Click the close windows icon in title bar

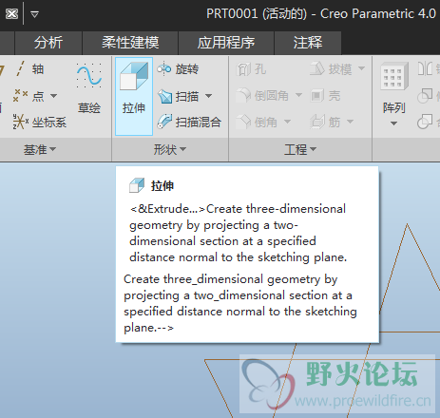pyautogui.click(x=11, y=14)
